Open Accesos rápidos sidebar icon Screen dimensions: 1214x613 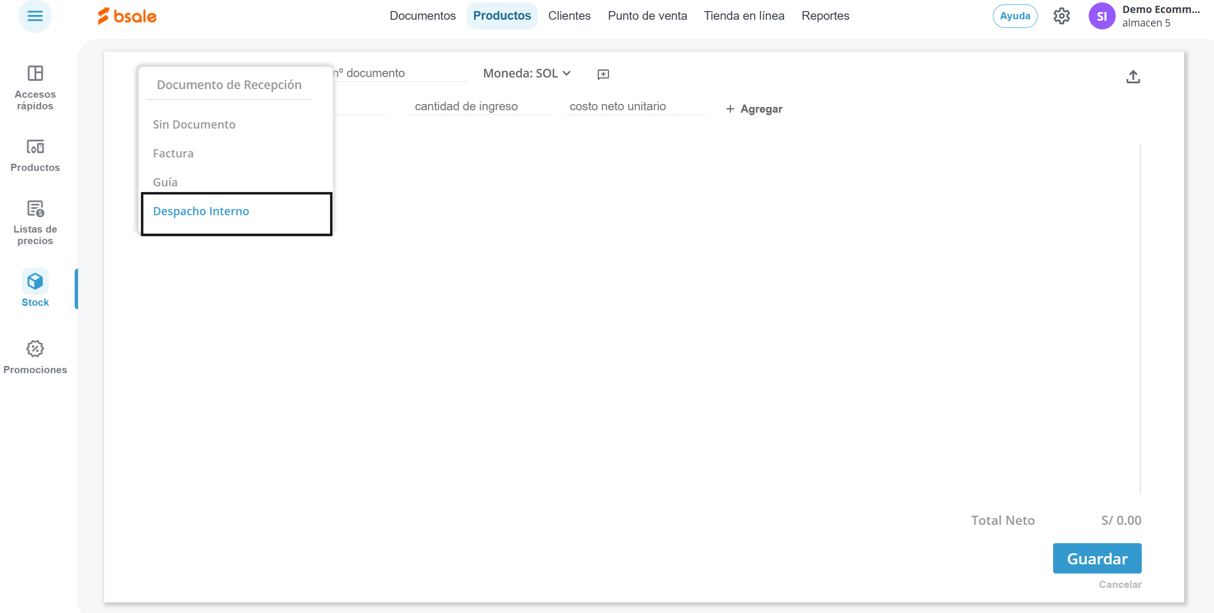pyautogui.click(x=35, y=74)
